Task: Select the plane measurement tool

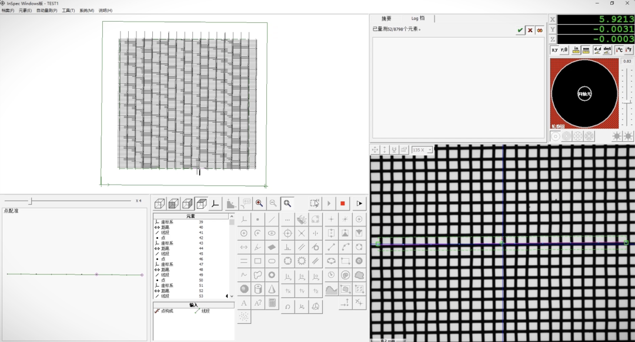Action: (272, 247)
